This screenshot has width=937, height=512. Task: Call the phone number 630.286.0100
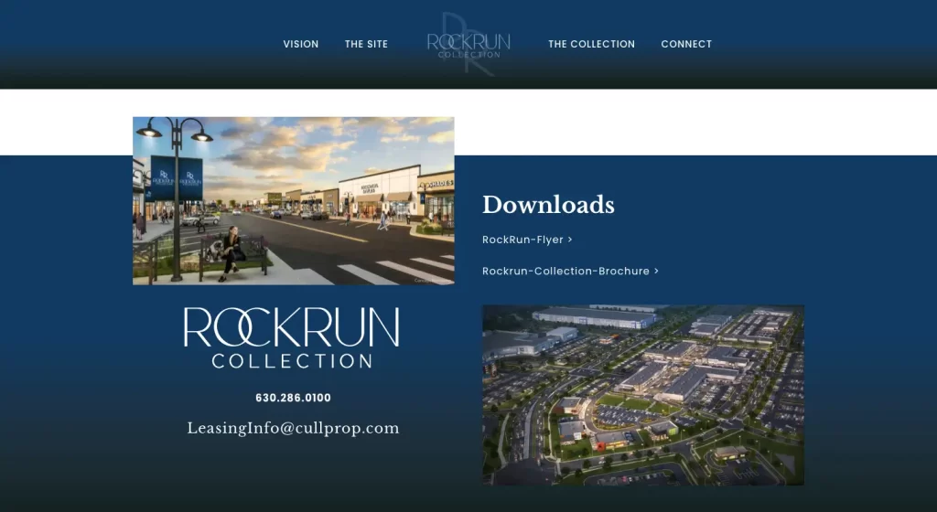293,399
